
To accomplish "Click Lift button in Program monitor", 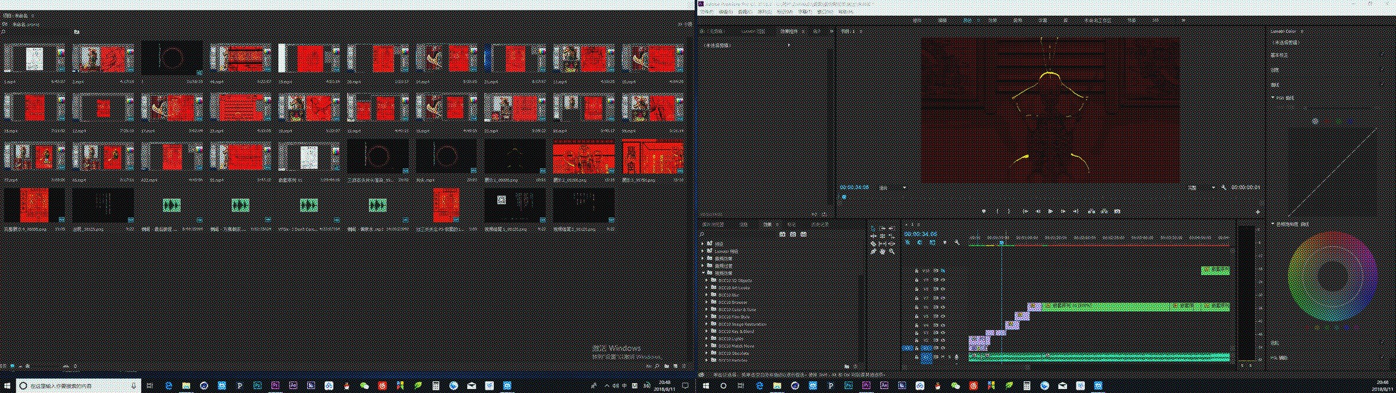I will 1091,211.
